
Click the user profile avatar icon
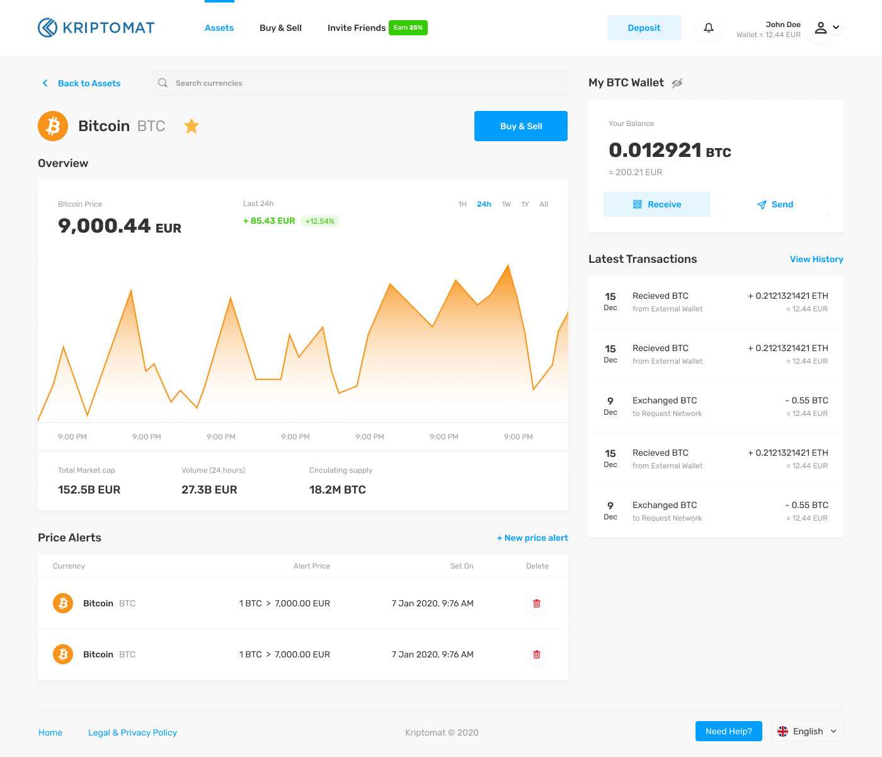click(x=820, y=28)
